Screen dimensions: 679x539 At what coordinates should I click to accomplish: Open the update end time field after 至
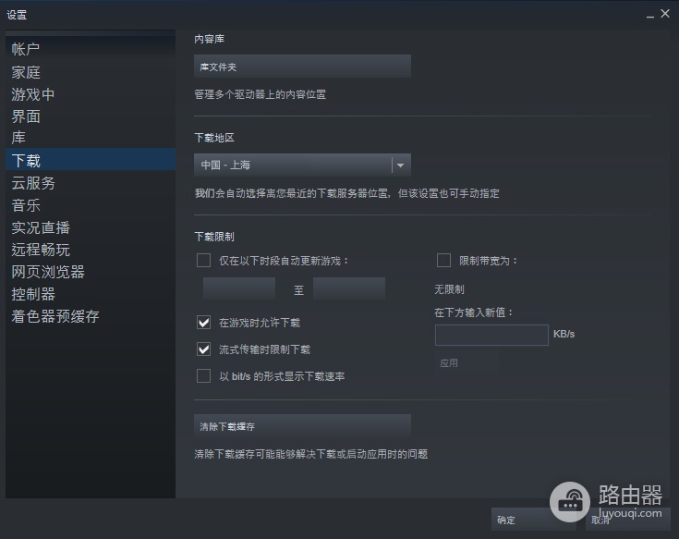click(x=349, y=289)
